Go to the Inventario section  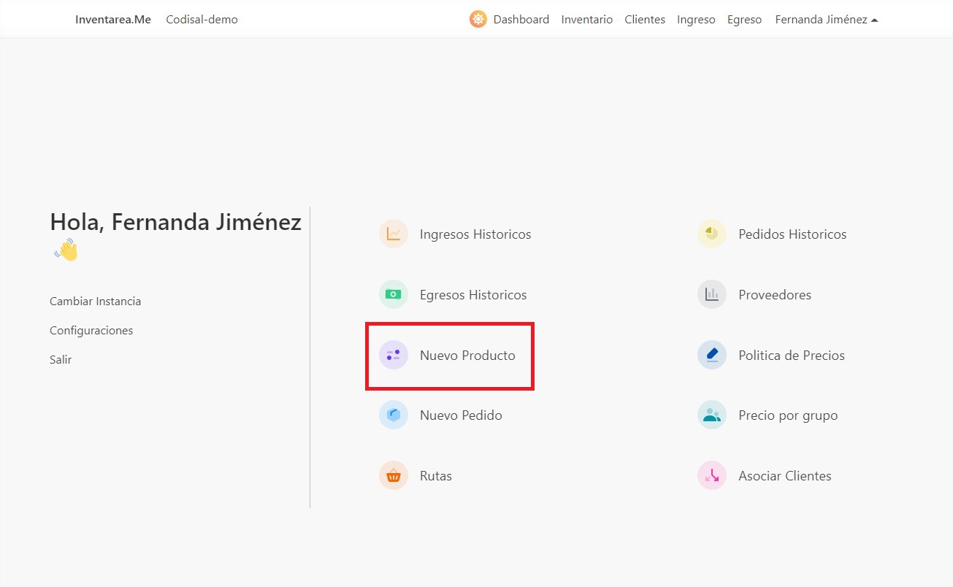point(587,19)
